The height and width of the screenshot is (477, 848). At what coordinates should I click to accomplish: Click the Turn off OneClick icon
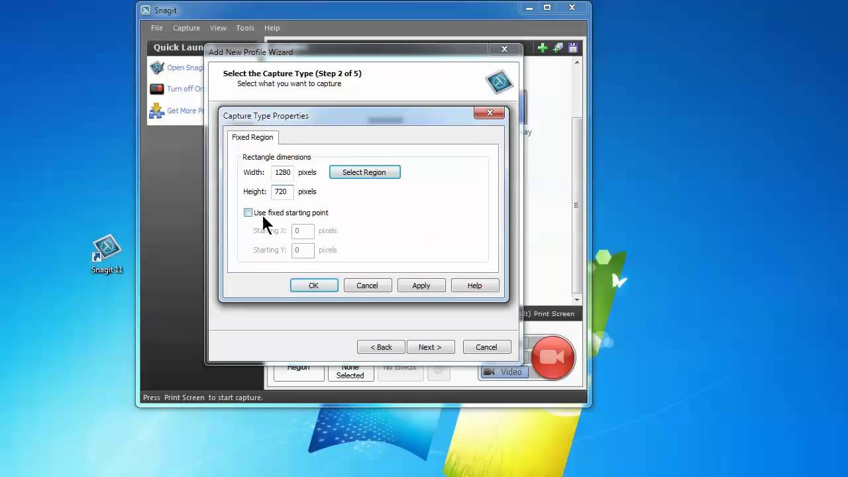click(x=157, y=89)
